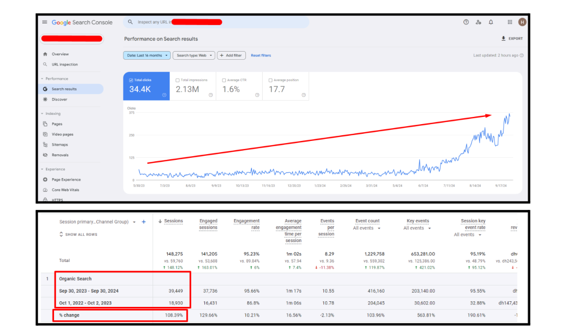561x335 pixels.
Task: Click the Average CTR info icon
Action: 257,95
